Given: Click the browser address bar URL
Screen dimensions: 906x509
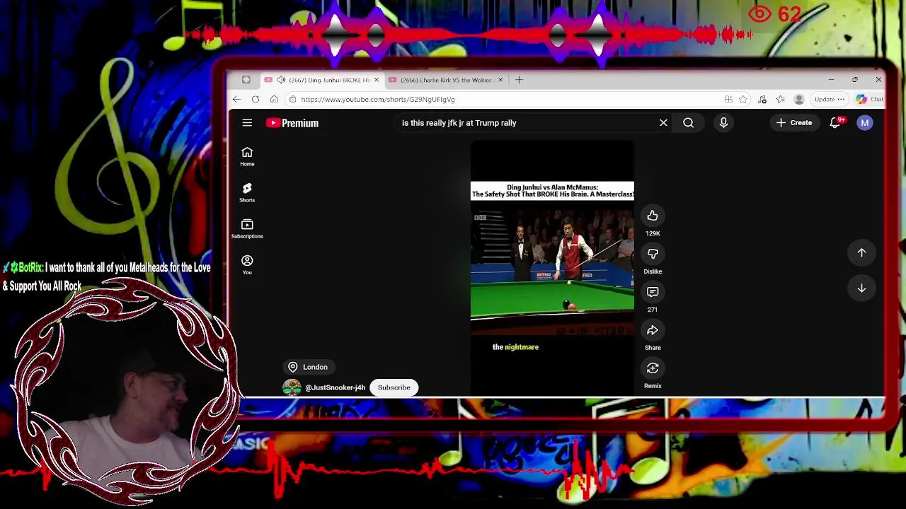Looking at the screenshot, I should click(378, 100).
